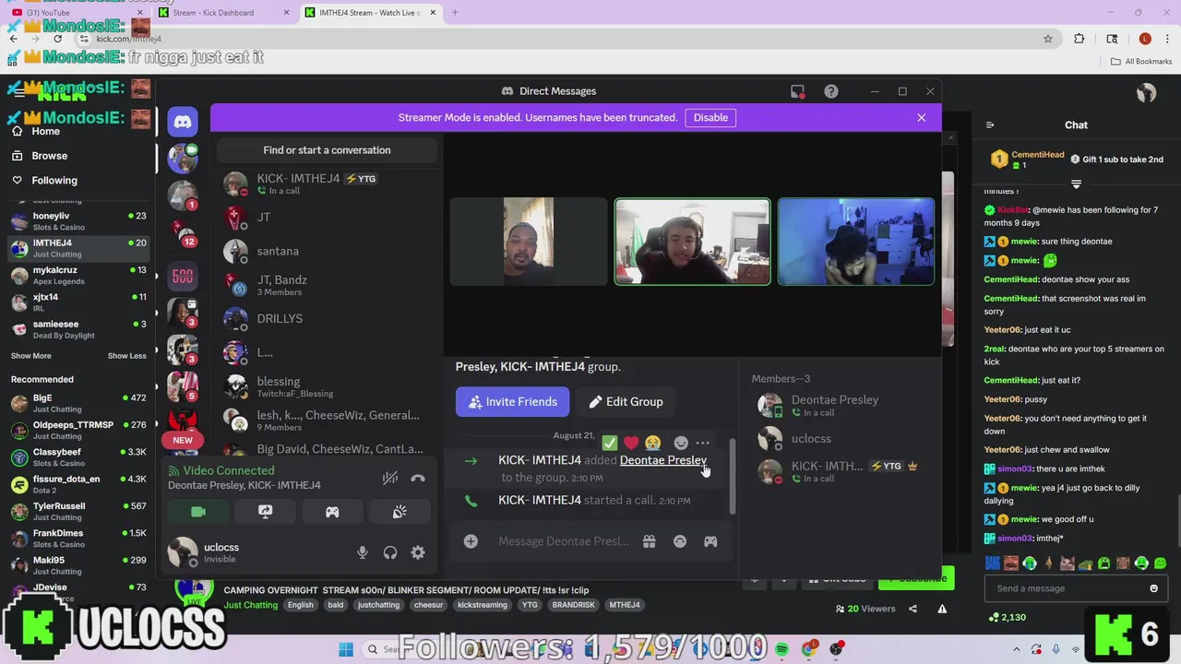This screenshot has width=1181, height=664.
Task: Open blessing direct message
Action: pos(327,386)
